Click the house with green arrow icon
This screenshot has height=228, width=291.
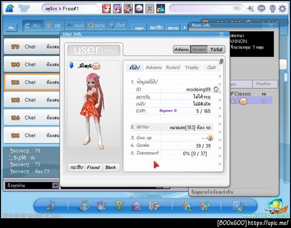click(x=187, y=206)
